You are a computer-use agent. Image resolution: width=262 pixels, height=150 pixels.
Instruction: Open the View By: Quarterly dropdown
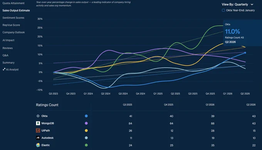237,5
